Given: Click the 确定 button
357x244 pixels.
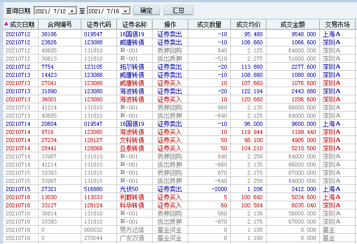Looking at the screenshot, I should tap(146, 11).
